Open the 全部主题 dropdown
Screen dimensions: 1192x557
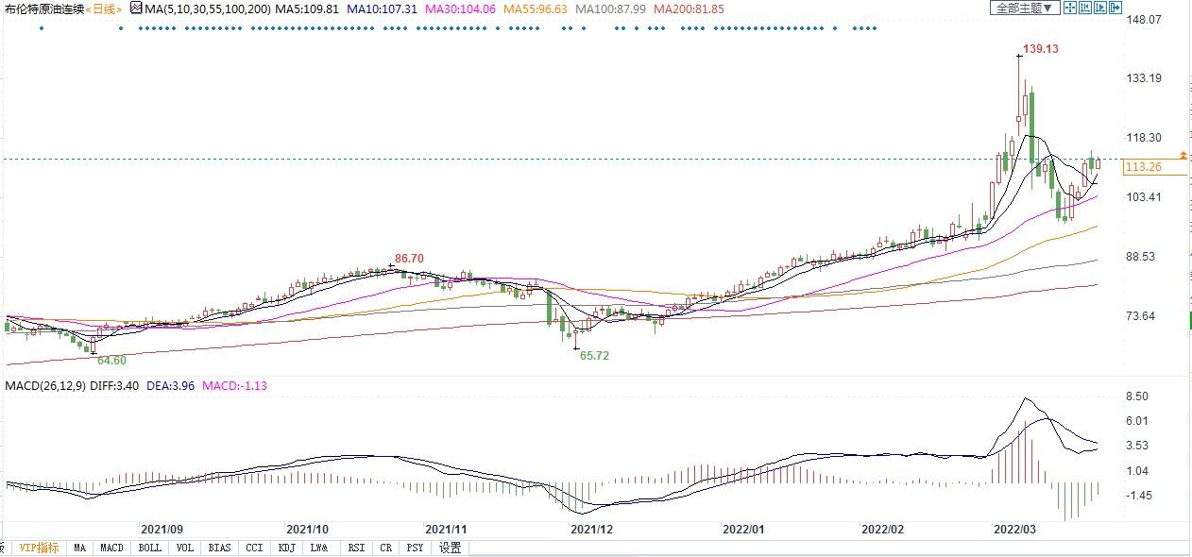pyautogui.click(x=1023, y=8)
